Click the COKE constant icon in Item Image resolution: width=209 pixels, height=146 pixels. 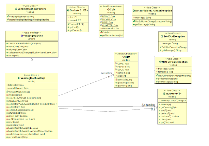point(116,64)
